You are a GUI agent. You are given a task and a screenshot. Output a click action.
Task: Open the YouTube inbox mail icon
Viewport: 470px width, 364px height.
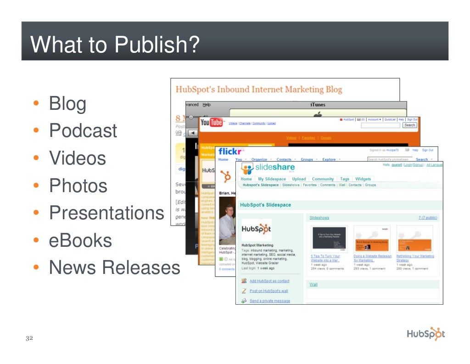tap(358, 119)
